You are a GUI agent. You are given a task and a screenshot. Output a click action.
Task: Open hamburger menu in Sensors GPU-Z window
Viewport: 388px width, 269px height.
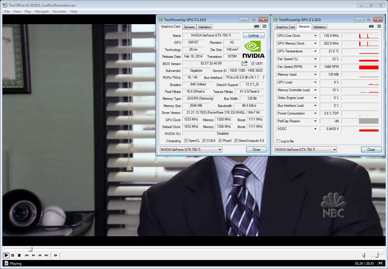(x=379, y=26)
